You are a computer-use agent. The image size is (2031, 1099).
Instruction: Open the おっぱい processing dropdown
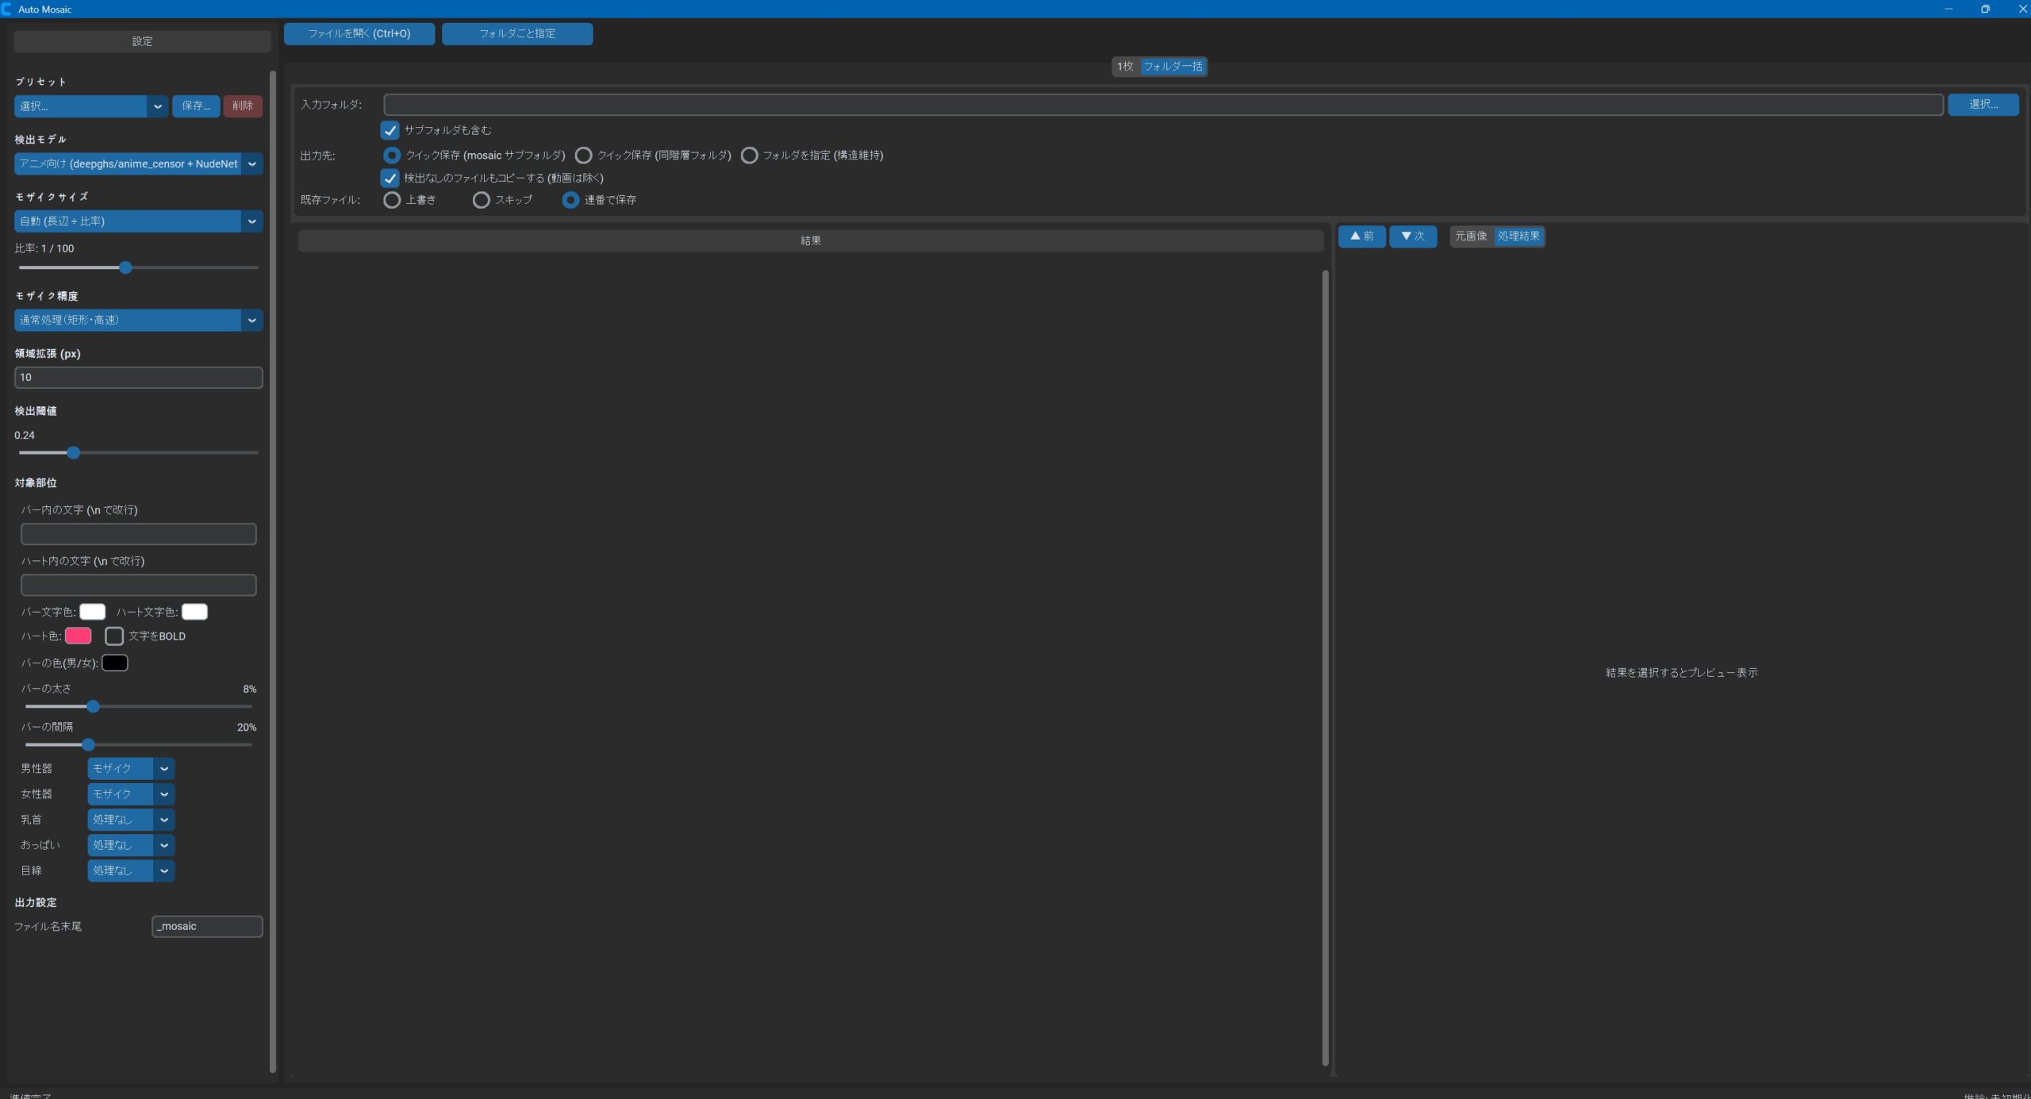(x=131, y=845)
